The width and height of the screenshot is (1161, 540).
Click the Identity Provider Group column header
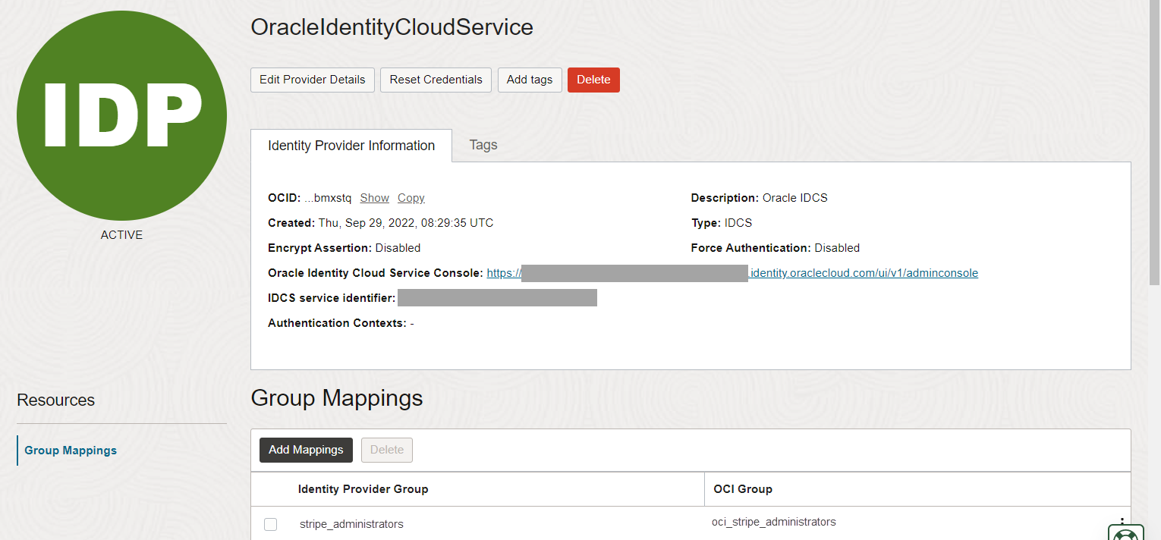point(363,489)
